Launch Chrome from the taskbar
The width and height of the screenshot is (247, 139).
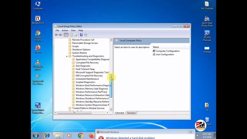point(81,136)
